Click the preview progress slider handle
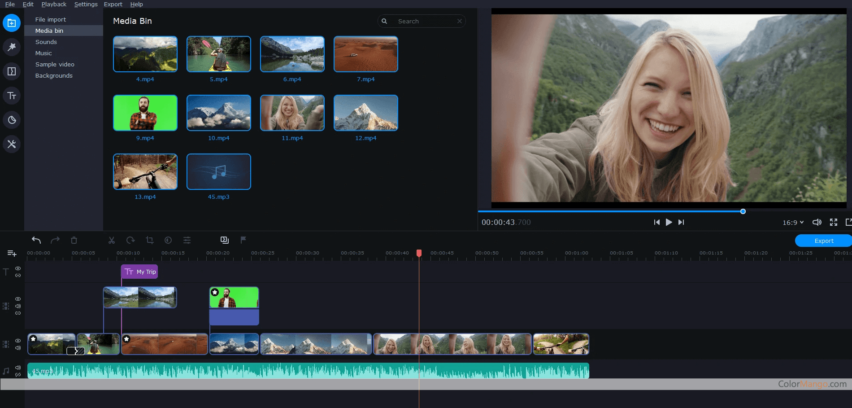Image resolution: width=852 pixels, height=408 pixels. point(743,211)
